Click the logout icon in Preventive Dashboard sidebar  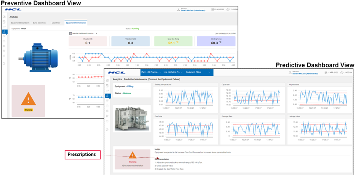pos(4,63)
